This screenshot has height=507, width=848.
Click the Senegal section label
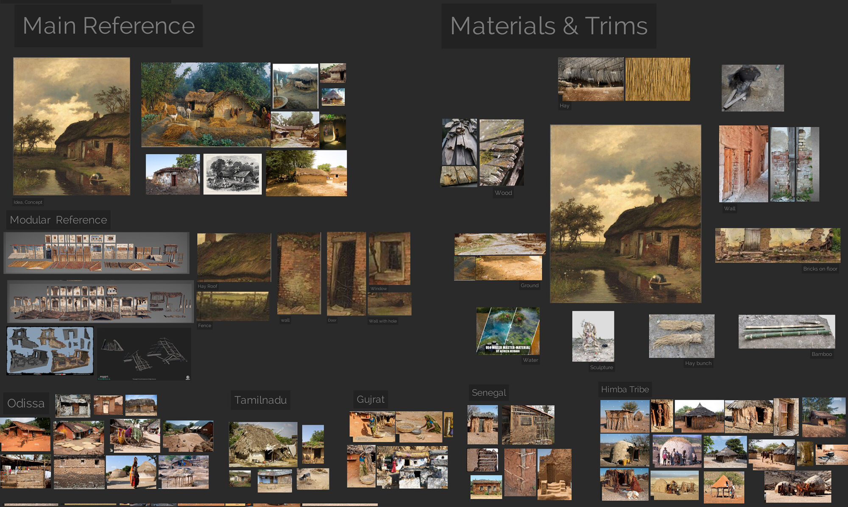pos(488,393)
